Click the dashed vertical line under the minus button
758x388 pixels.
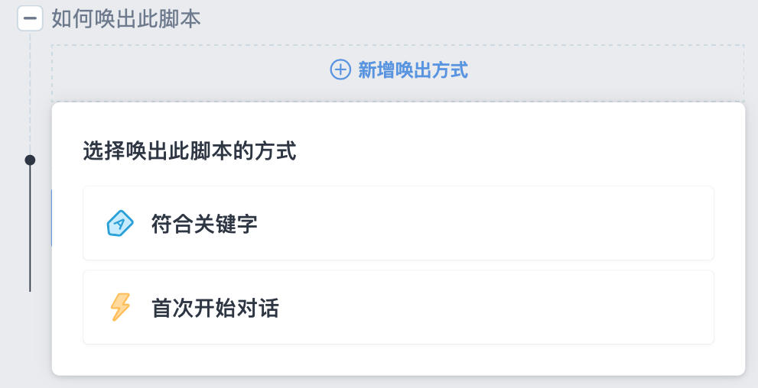[30, 92]
